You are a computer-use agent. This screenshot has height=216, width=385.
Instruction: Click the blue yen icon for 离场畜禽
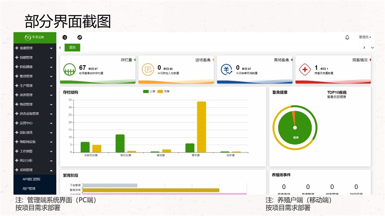click(226, 69)
